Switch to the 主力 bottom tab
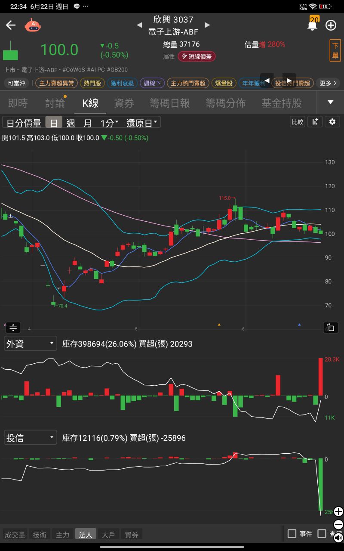 [62, 535]
